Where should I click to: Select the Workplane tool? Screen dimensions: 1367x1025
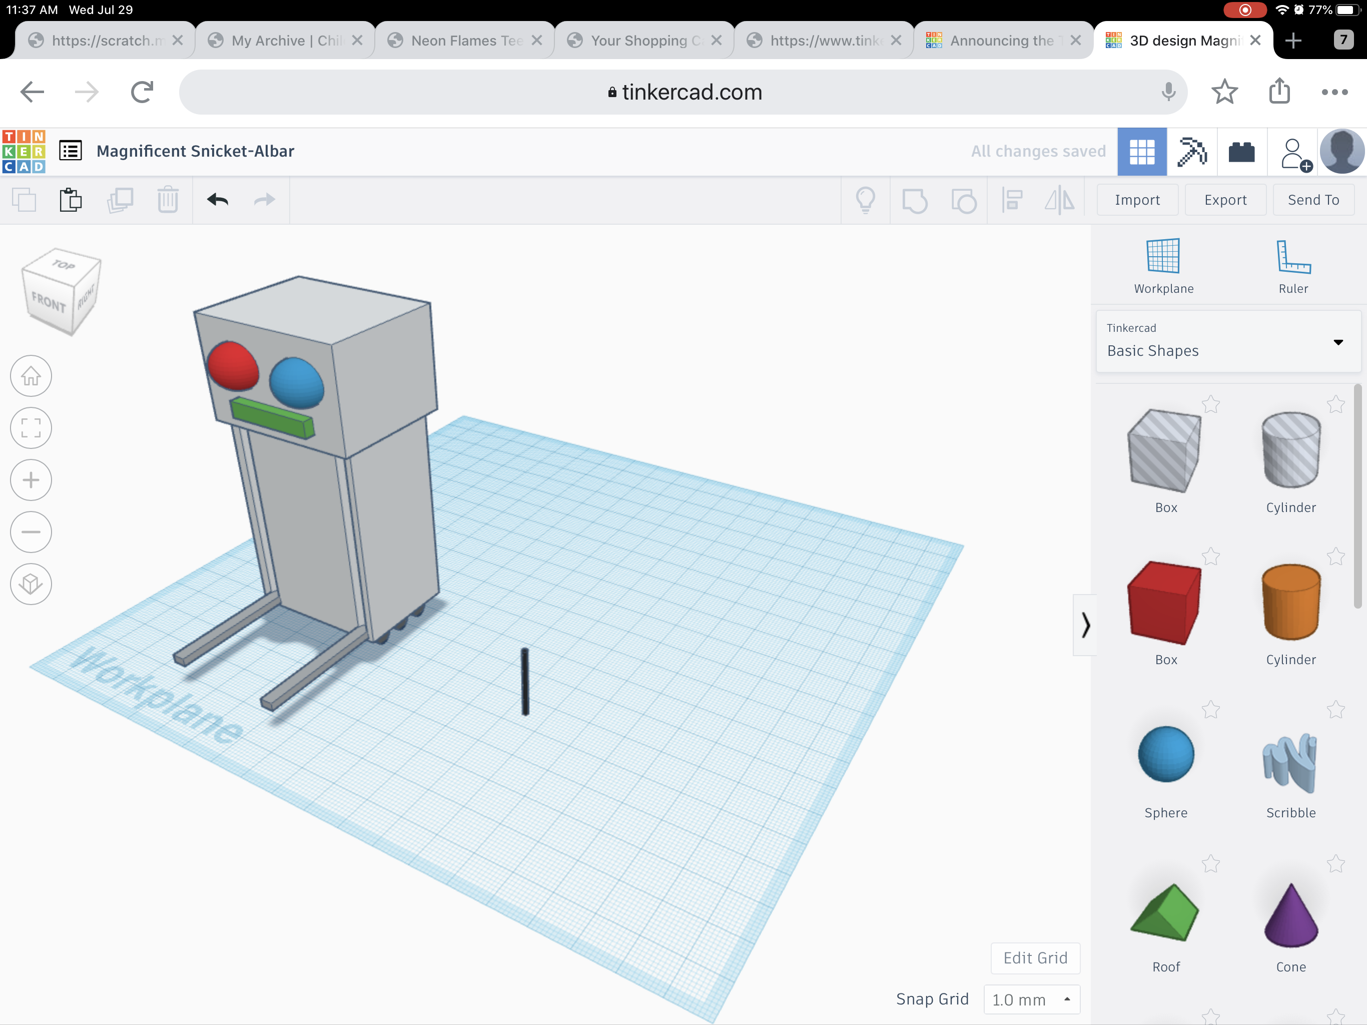pos(1163,266)
